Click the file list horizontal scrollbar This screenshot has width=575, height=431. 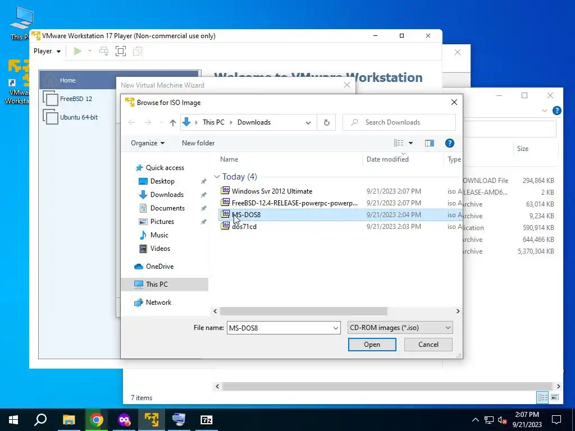coord(303,311)
